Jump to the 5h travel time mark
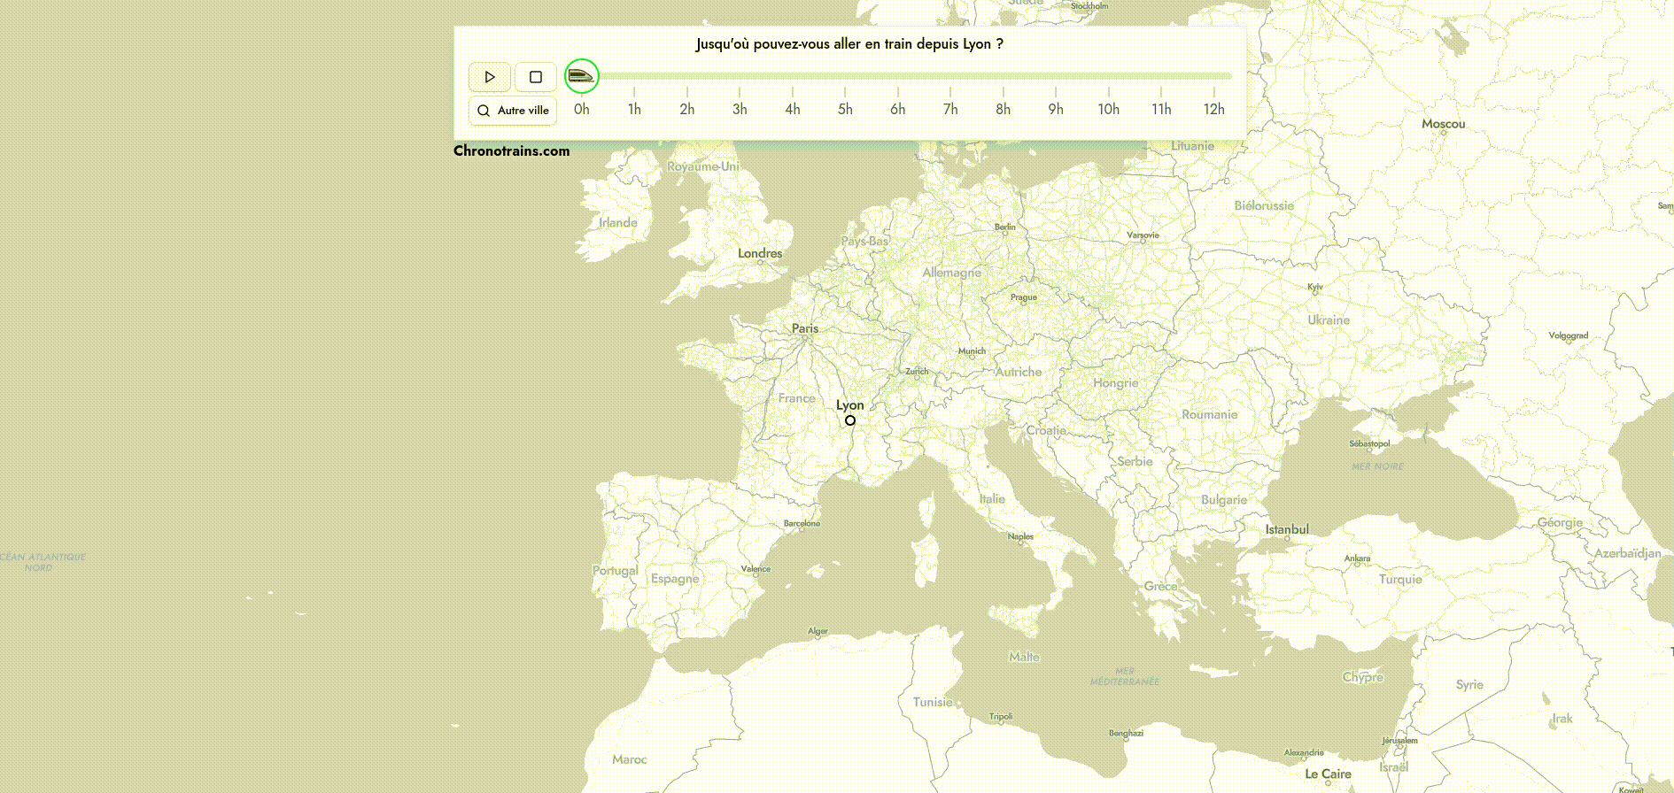The width and height of the screenshot is (1674, 793). tap(845, 109)
